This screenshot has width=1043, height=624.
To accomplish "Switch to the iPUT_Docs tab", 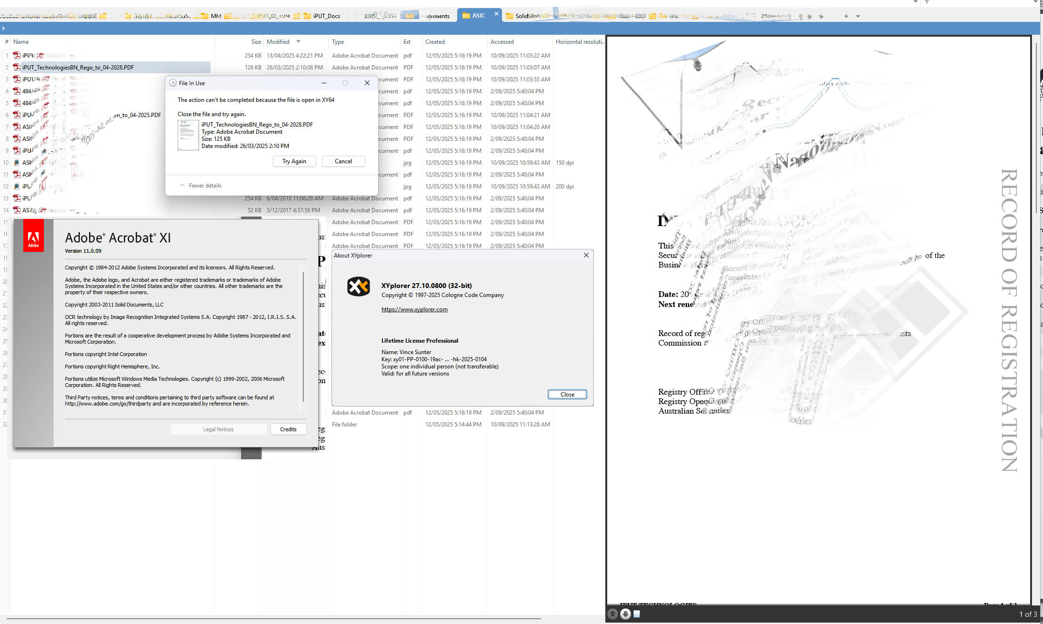I will click(x=326, y=16).
